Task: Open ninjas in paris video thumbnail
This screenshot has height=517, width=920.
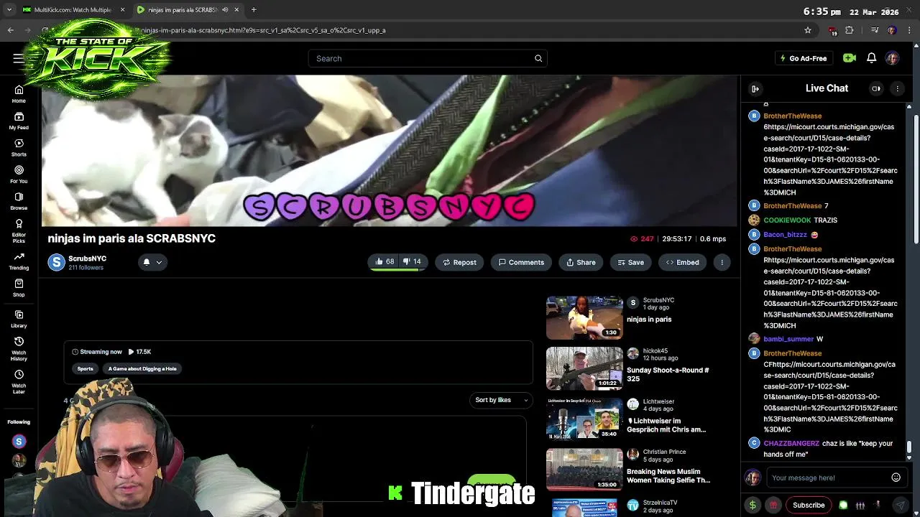Action: click(x=584, y=317)
